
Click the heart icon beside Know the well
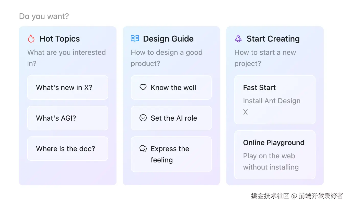pos(143,87)
